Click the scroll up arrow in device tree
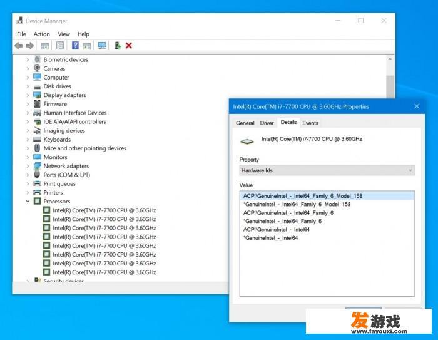438x340 pixels. 390,59
